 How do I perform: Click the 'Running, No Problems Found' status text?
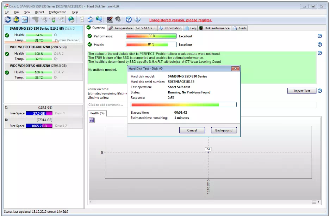click(x=189, y=92)
